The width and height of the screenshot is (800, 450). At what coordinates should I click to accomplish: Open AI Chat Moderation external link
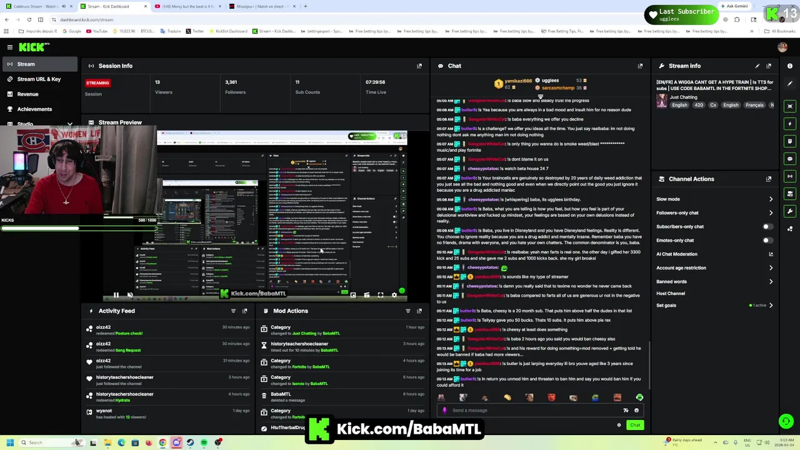[x=771, y=254]
